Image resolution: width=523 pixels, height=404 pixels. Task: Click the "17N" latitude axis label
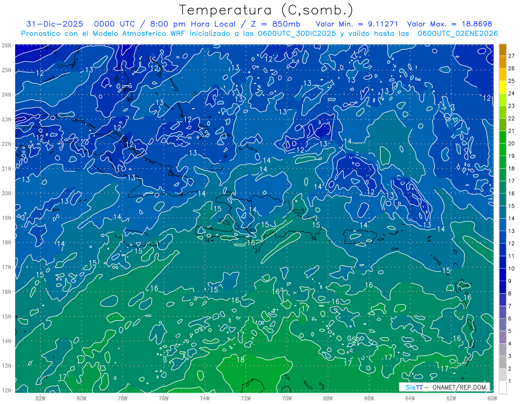tap(7, 267)
